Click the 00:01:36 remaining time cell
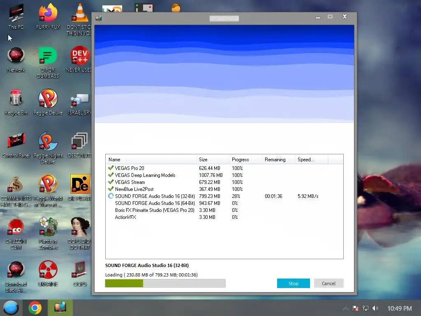 point(273,196)
